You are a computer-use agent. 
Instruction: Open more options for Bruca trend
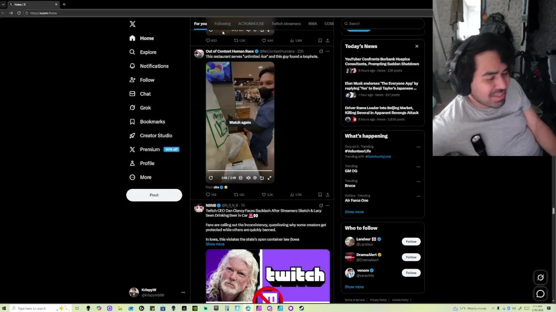(418, 181)
